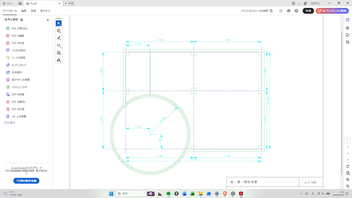Go to the Home screen icon

click(20, 3)
